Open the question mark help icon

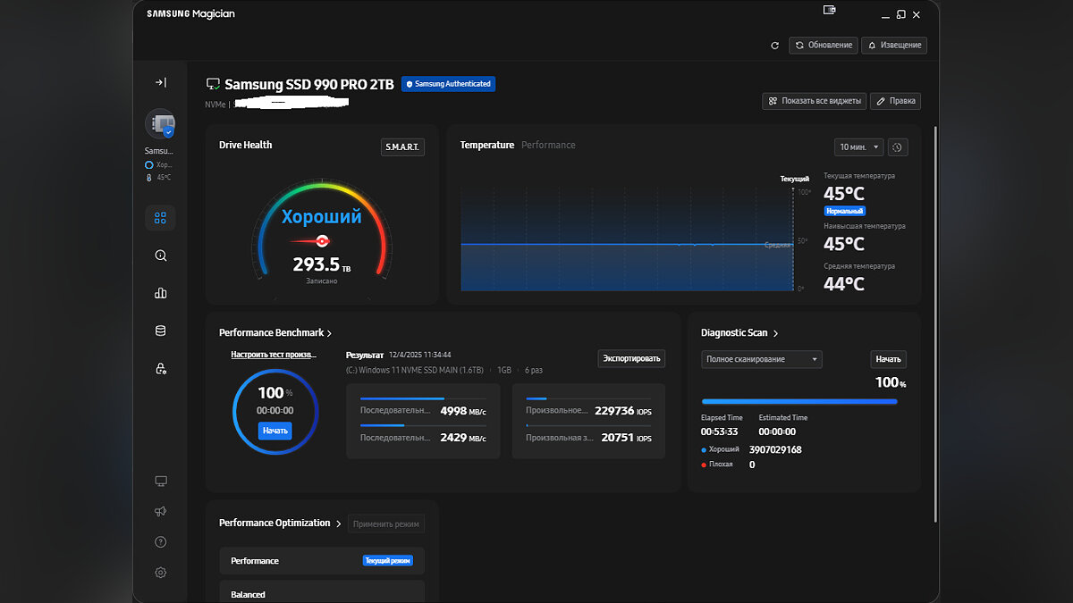click(x=160, y=542)
